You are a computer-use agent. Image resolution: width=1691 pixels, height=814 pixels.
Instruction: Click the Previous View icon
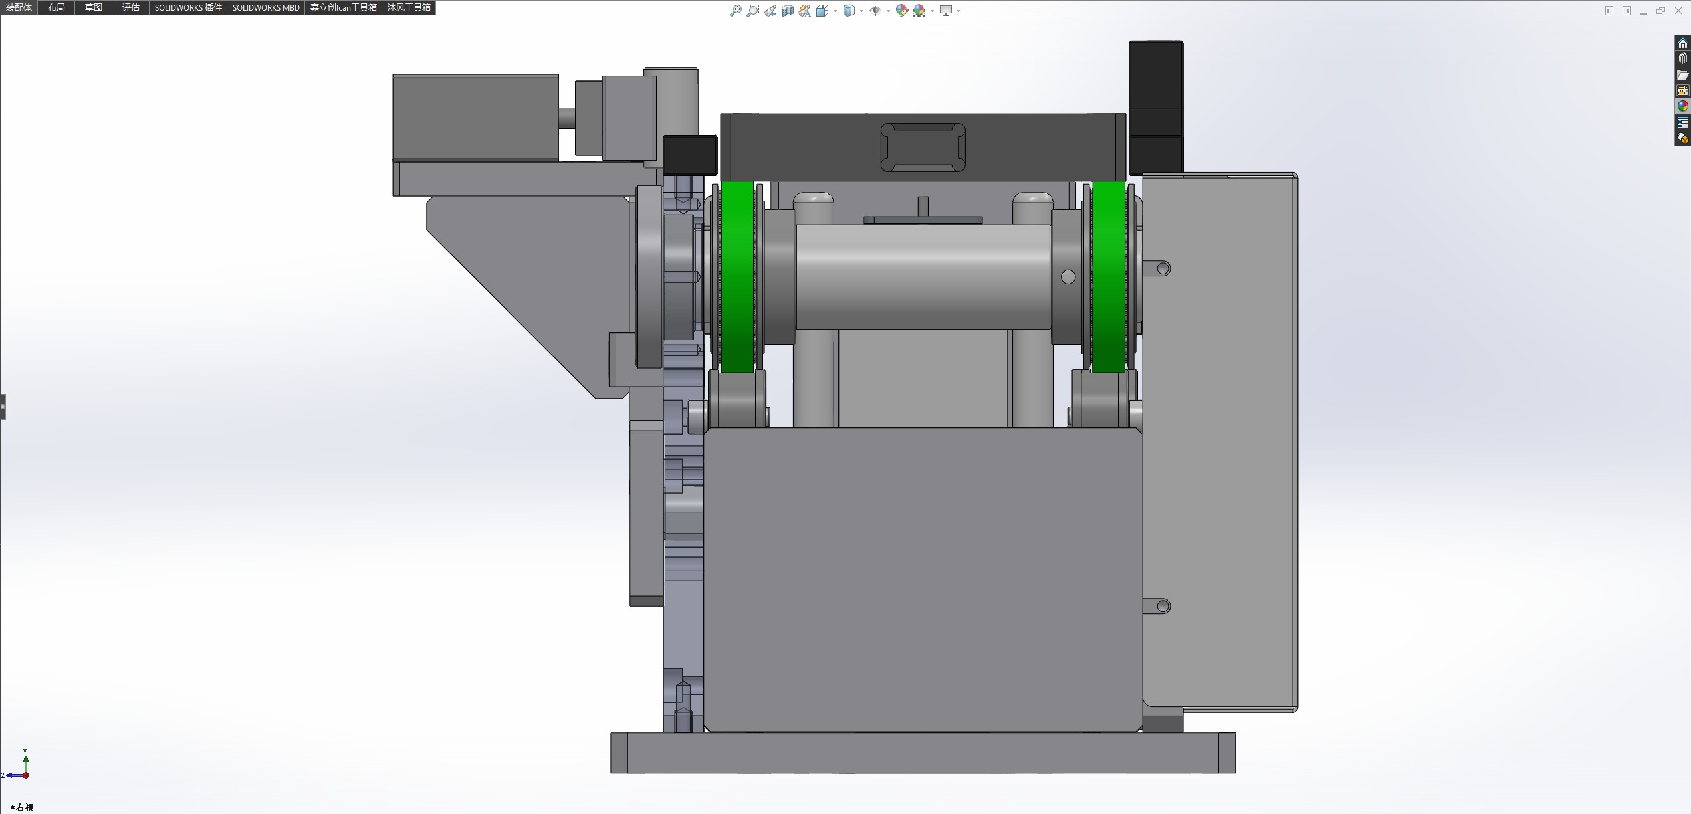click(770, 11)
